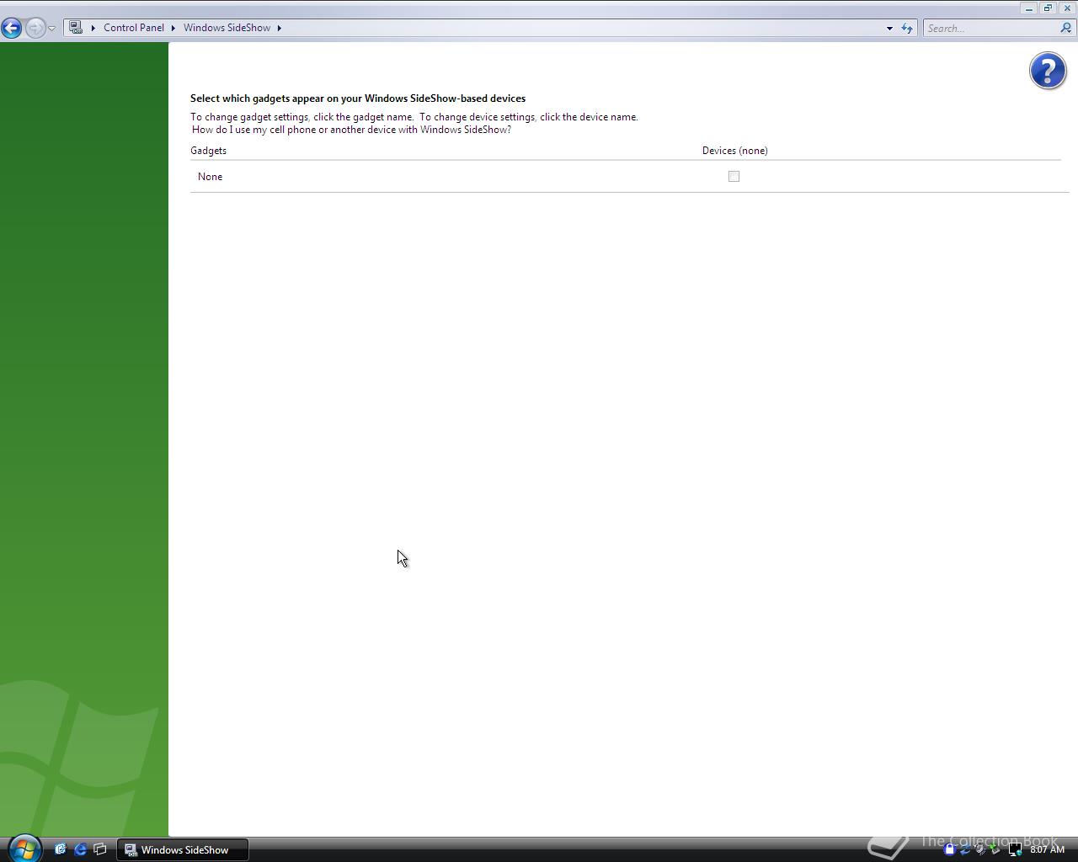Minimize the Windows SideShow window
Viewport: 1078px width, 862px height.
pyautogui.click(x=1028, y=8)
